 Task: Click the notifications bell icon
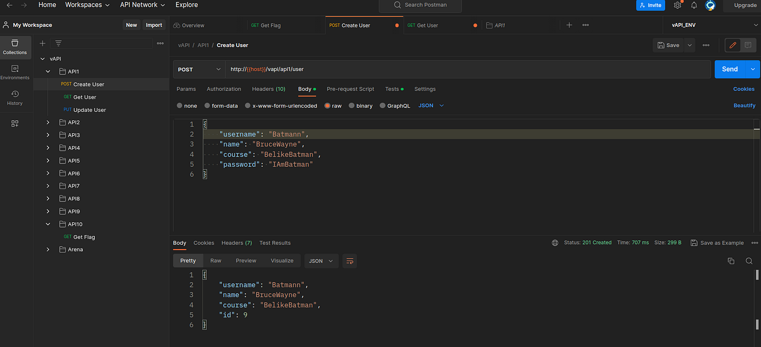(x=694, y=4)
